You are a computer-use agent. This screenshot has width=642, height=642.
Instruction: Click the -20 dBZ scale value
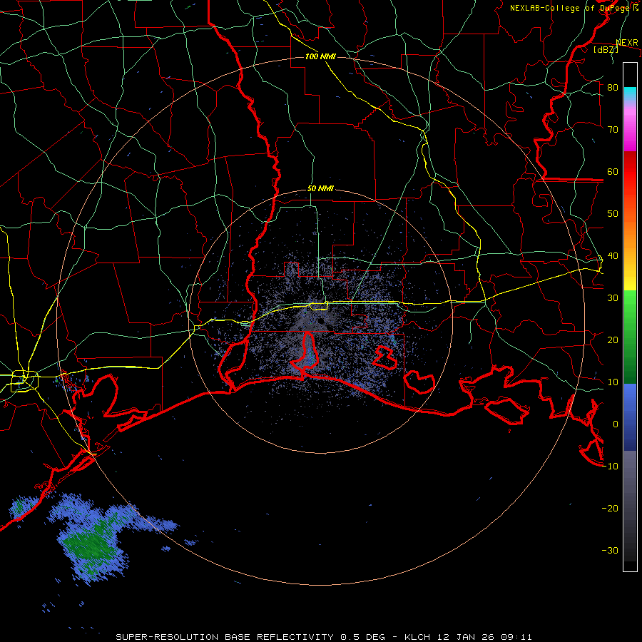click(x=610, y=509)
